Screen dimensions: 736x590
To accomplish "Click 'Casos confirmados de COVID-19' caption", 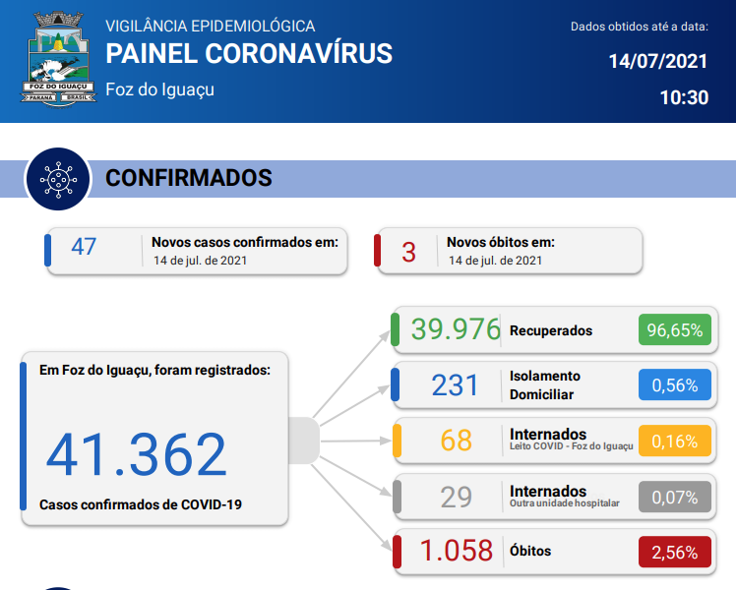I will 141,504.
